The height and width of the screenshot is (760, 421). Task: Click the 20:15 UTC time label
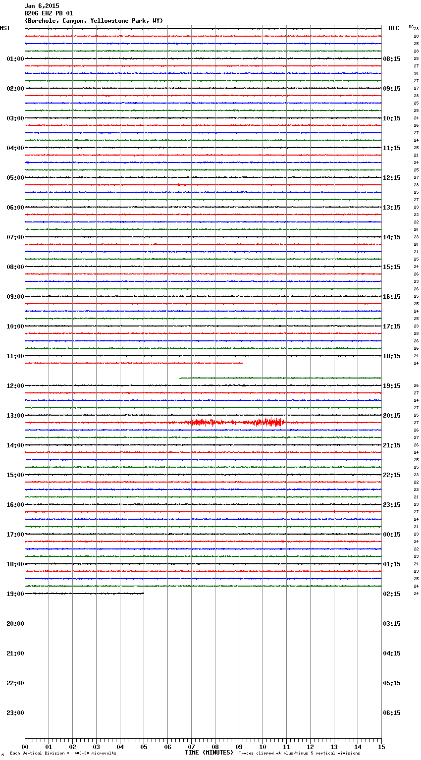(392, 416)
